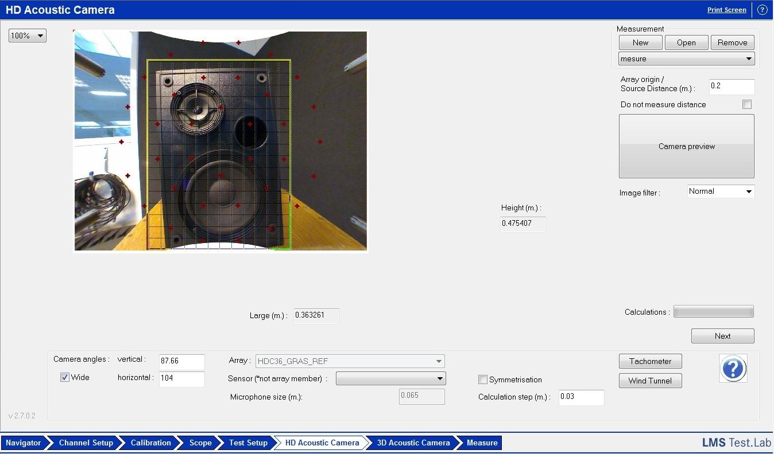This screenshot has width=774, height=454.
Task: Create a New measurement
Action: (x=641, y=42)
